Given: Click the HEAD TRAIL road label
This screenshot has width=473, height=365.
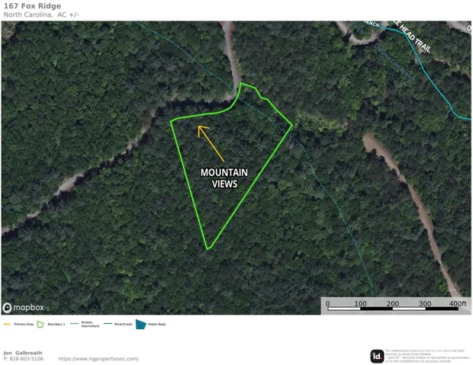Looking at the screenshot, I should point(415,38).
